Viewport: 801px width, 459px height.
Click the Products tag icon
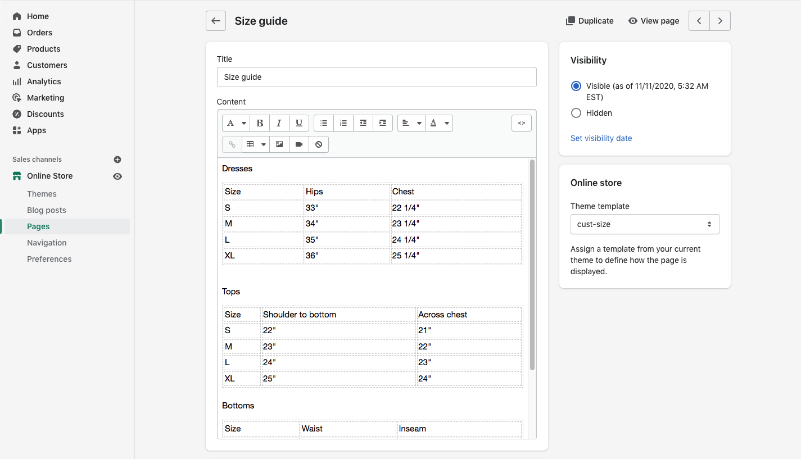click(x=17, y=49)
